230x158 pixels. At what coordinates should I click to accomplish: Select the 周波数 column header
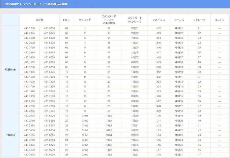(39, 20)
